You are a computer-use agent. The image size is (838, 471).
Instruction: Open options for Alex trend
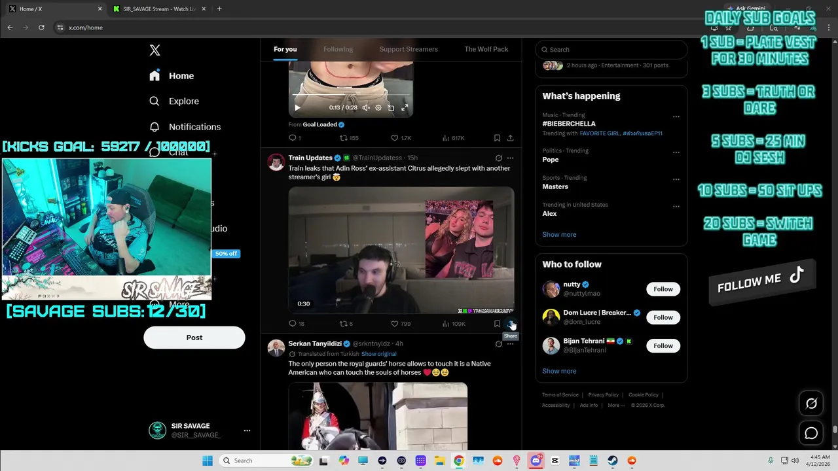tap(676, 207)
